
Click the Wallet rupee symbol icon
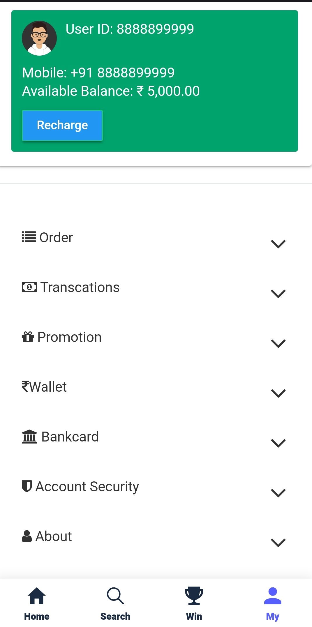25,387
